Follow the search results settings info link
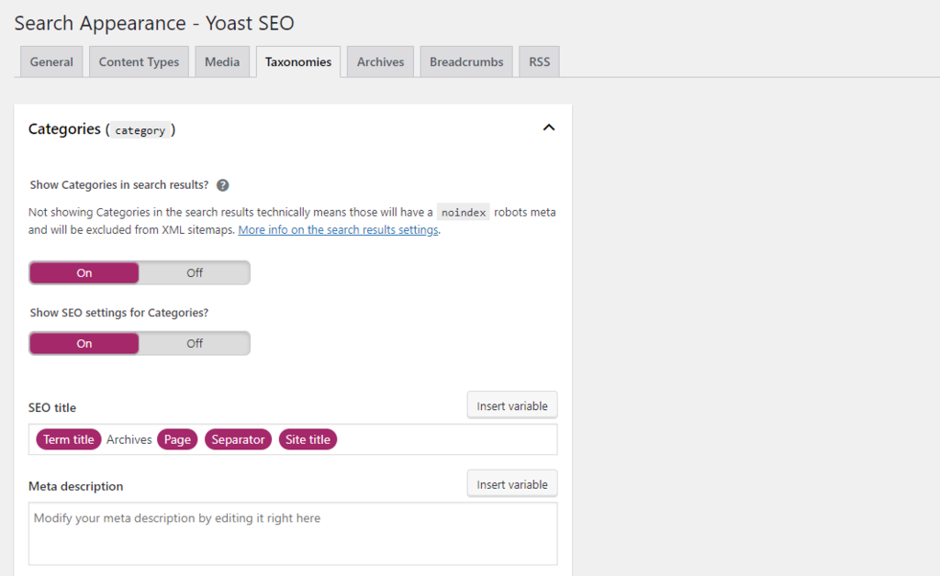Viewport: 940px width, 576px height. pyautogui.click(x=338, y=229)
